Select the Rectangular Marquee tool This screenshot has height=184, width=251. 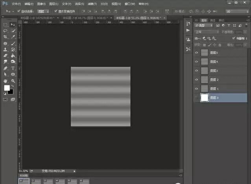(6, 25)
